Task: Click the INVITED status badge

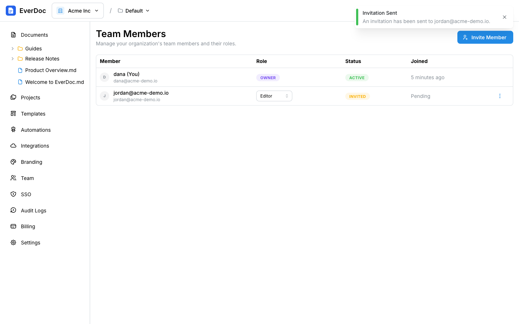Action: click(358, 96)
